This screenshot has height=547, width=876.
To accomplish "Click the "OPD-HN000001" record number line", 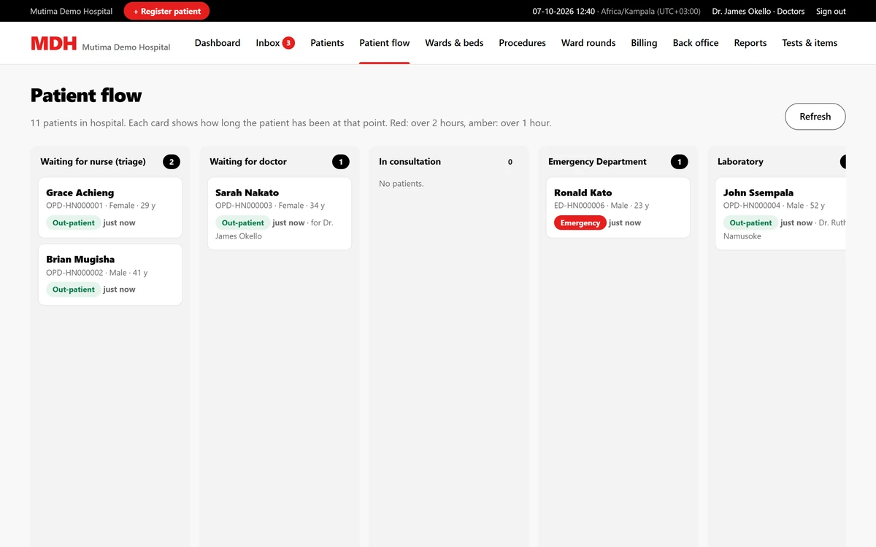I will [101, 206].
